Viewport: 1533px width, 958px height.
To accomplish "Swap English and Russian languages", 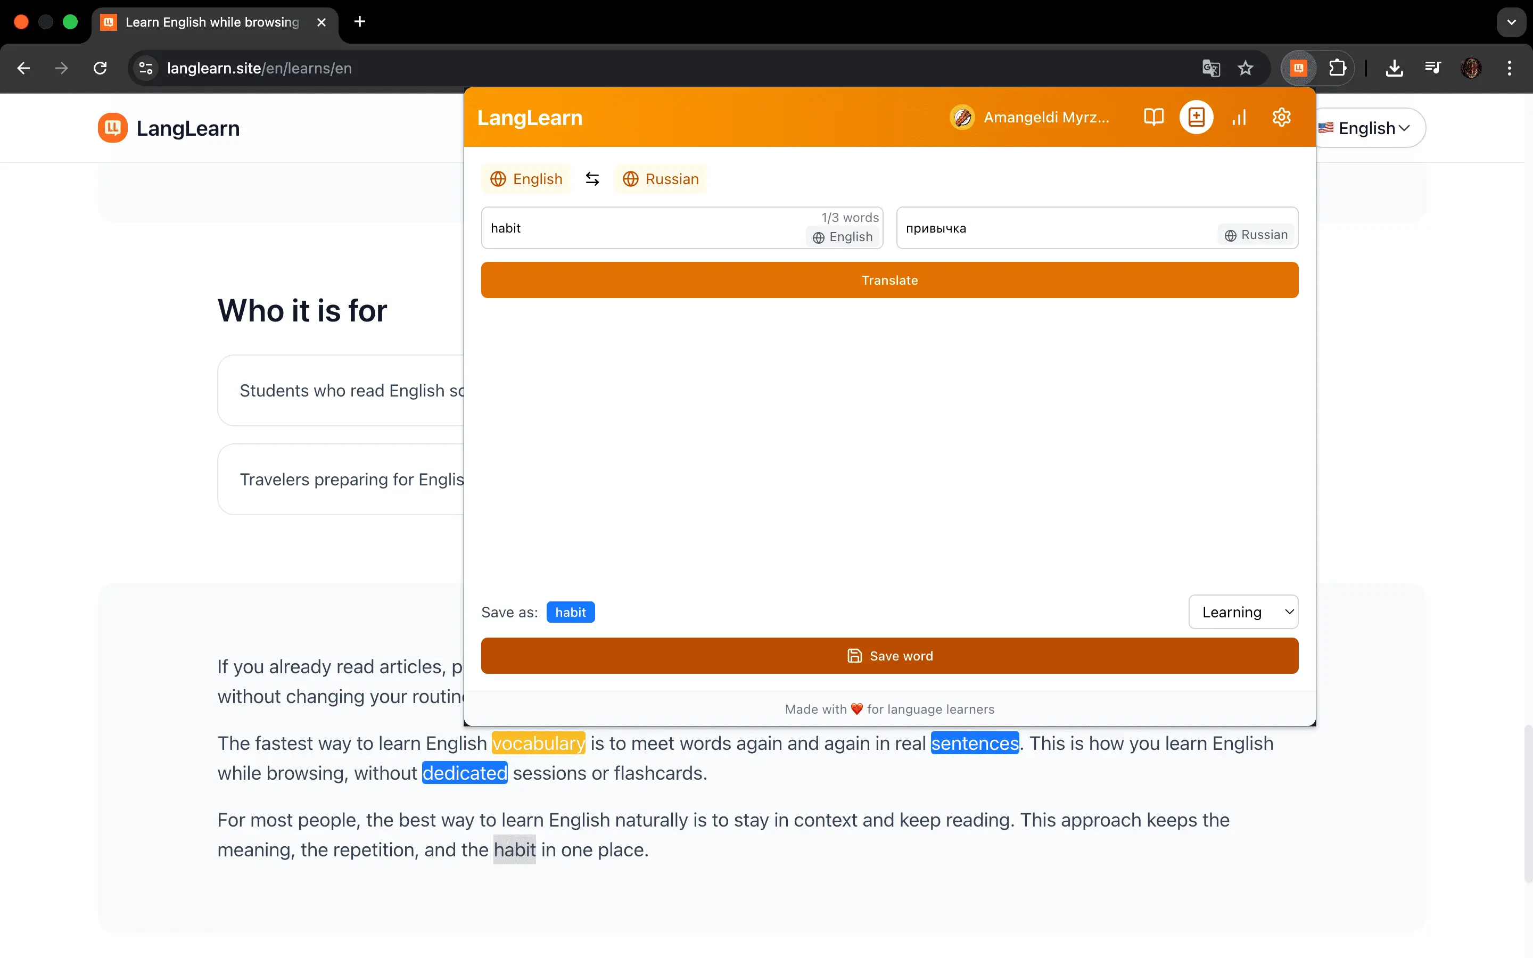I will (592, 179).
